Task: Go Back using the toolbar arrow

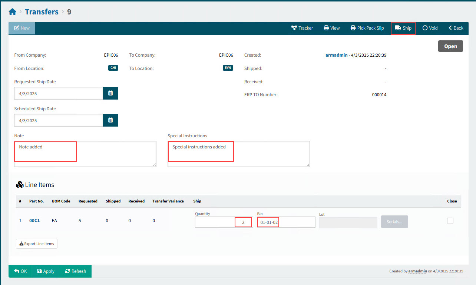Action: [x=456, y=28]
